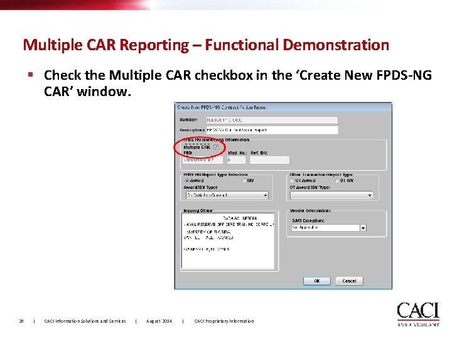Open the OT Award/IDV Type dropdown
This screenshot has height=339, width=452.
tap(331, 195)
